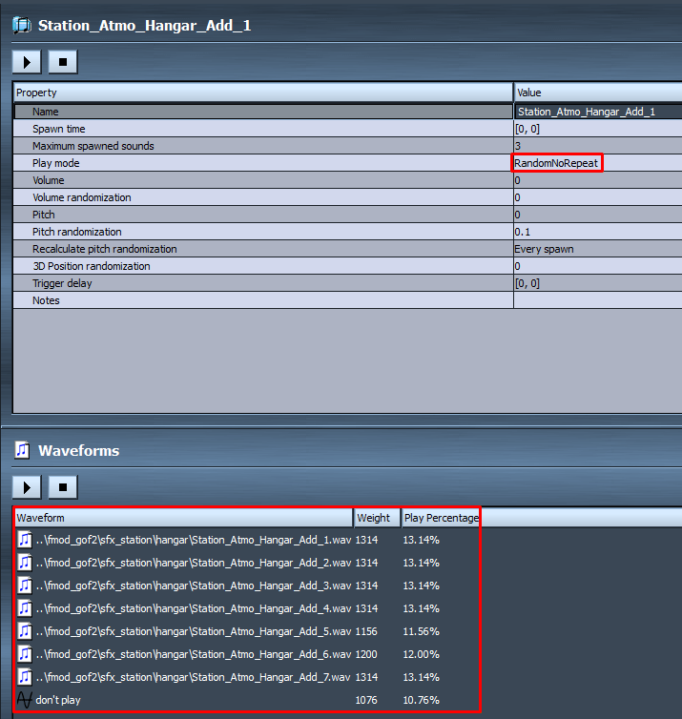Viewport: 682px width, 719px height.
Task: Click the Station_Atmo_Hangar_Add_5.wav file icon
Action: coord(25,631)
